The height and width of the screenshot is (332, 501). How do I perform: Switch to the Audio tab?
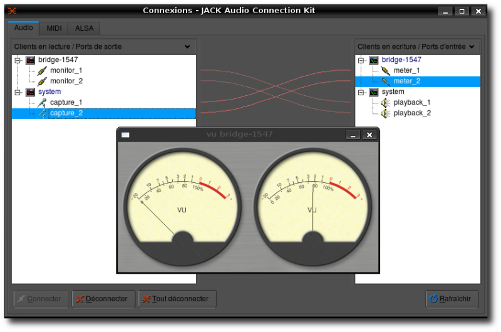[x=23, y=28]
